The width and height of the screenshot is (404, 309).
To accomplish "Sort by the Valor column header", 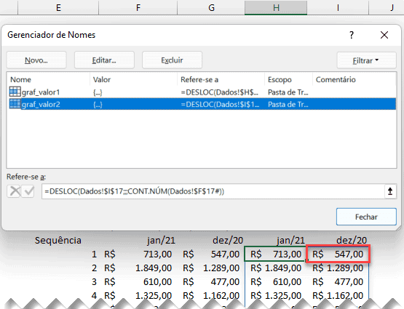I will coord(133,79).
